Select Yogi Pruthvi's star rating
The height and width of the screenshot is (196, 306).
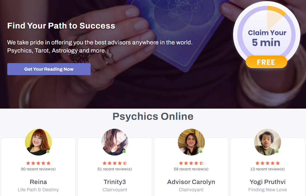[268, 163]
